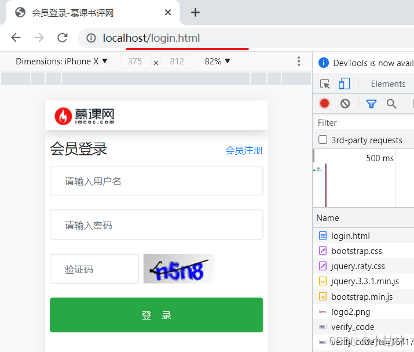This screenshot has width=414, height=352.
Task: Click the 500 ms timeline marker
Action: coord(380,158)
